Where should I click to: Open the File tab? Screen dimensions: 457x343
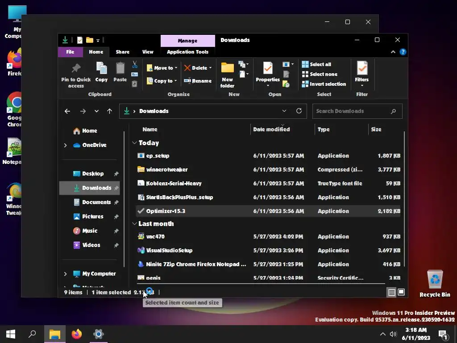click(70, 52)
